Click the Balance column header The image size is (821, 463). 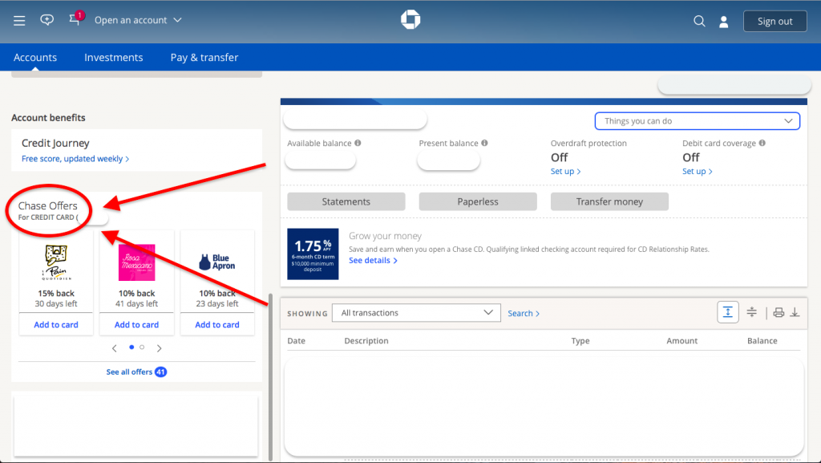click(x=762, y=340)
